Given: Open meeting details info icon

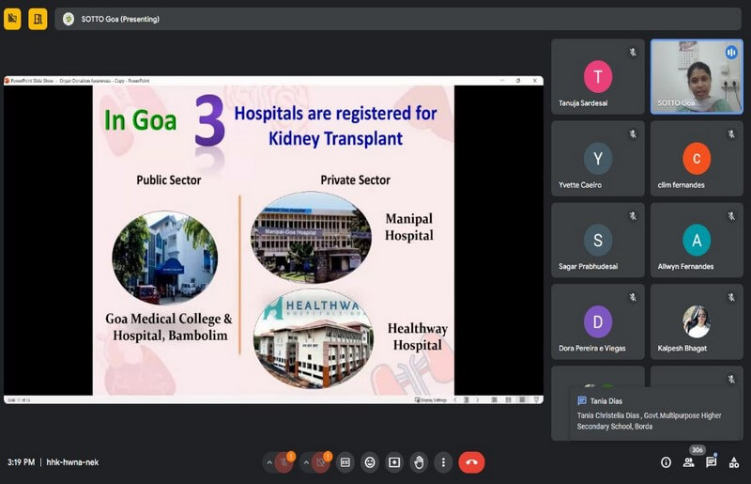Looking at the screenshot, I should click(x=666, y=462).
